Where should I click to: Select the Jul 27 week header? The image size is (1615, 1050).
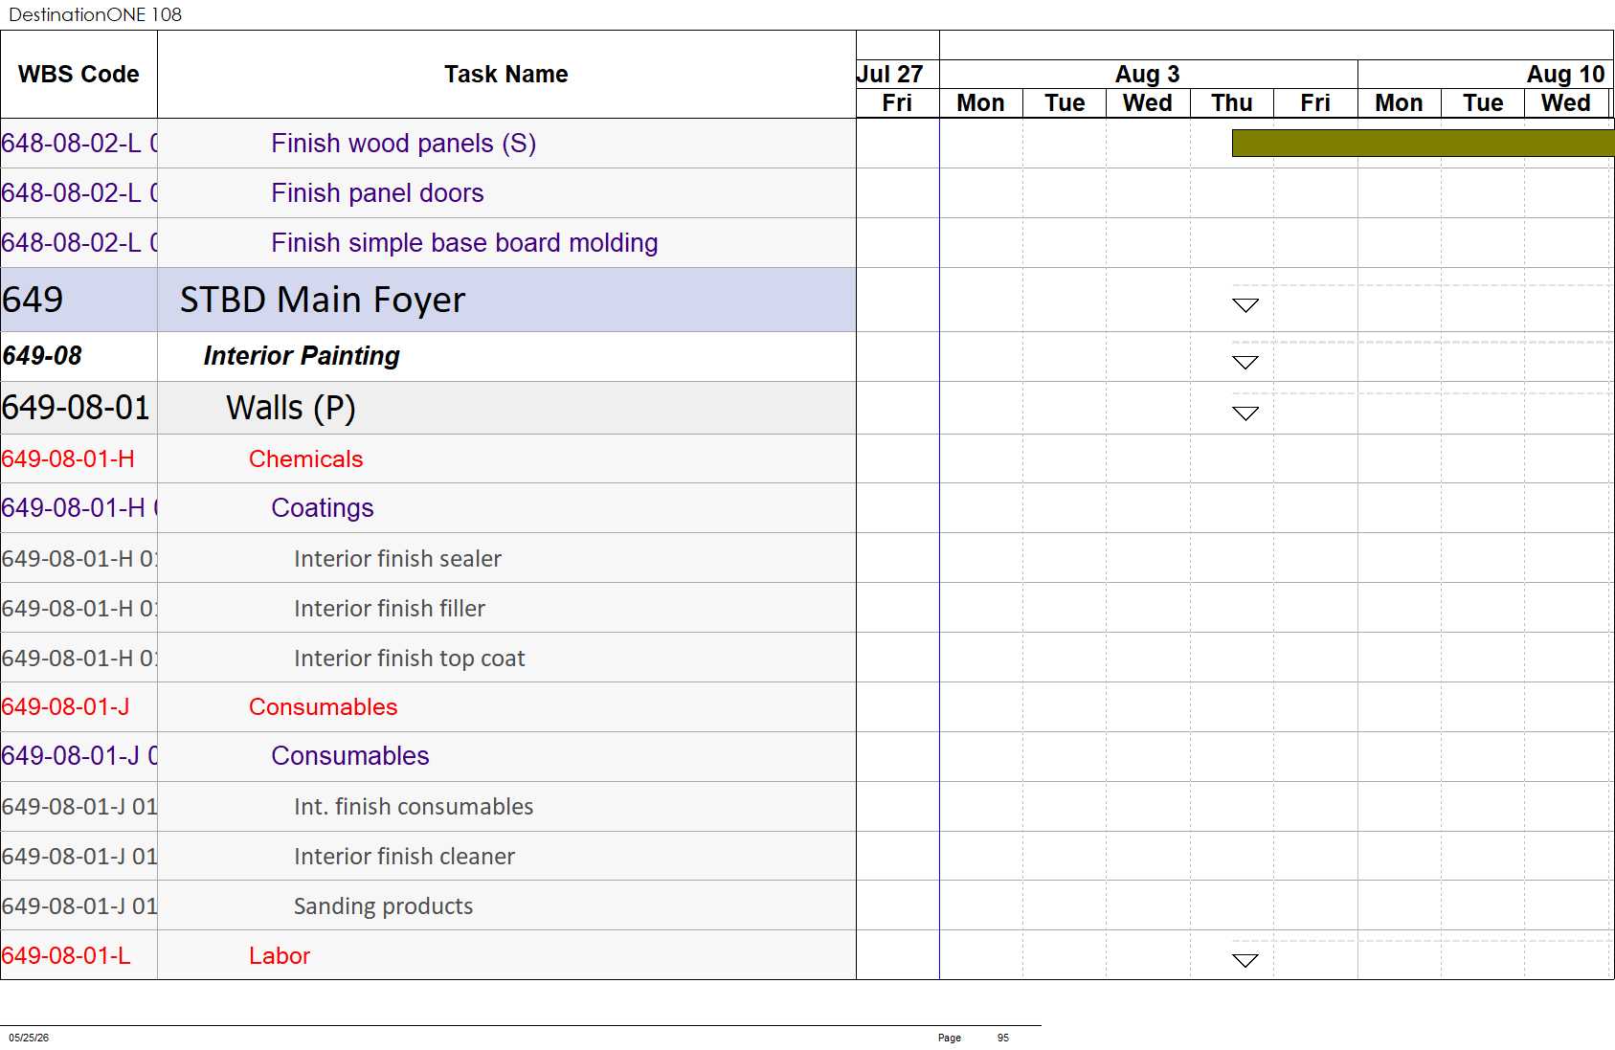(897, 74)
